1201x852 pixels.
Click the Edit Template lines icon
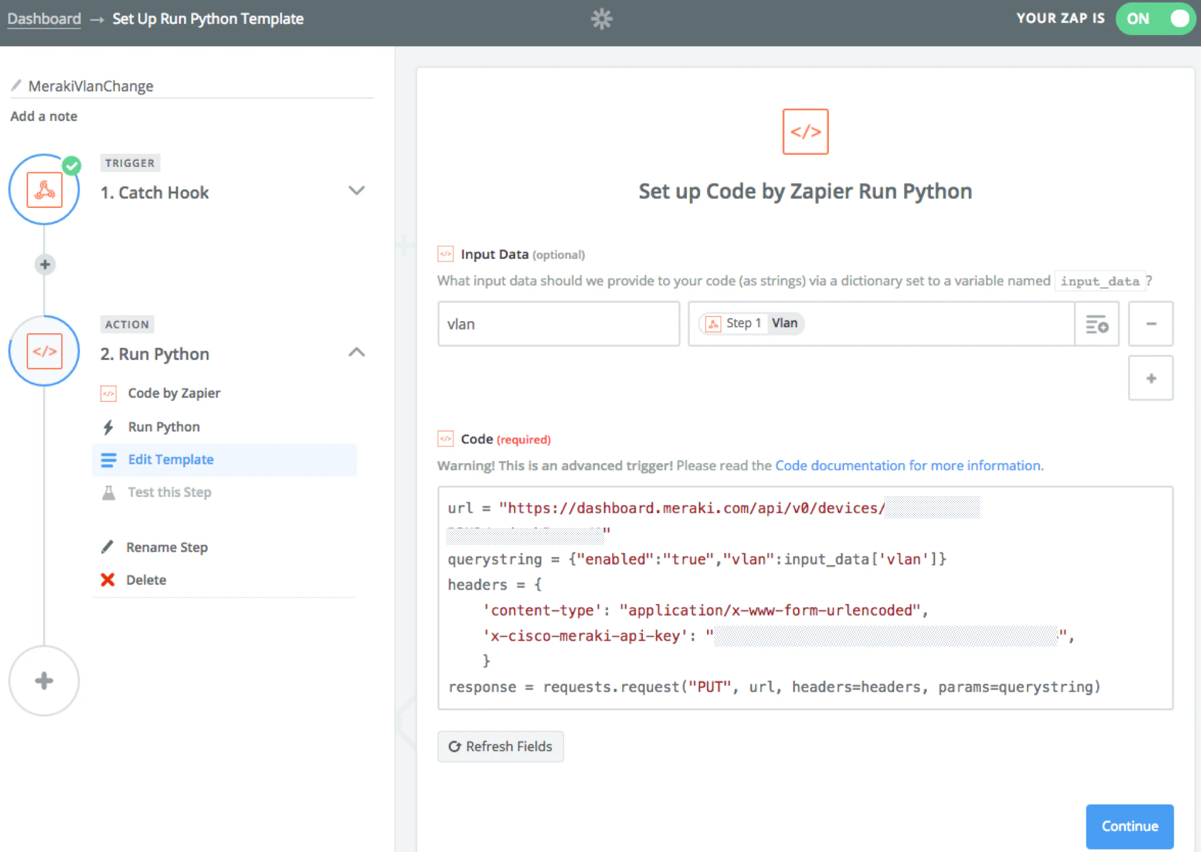coord(109,460)
